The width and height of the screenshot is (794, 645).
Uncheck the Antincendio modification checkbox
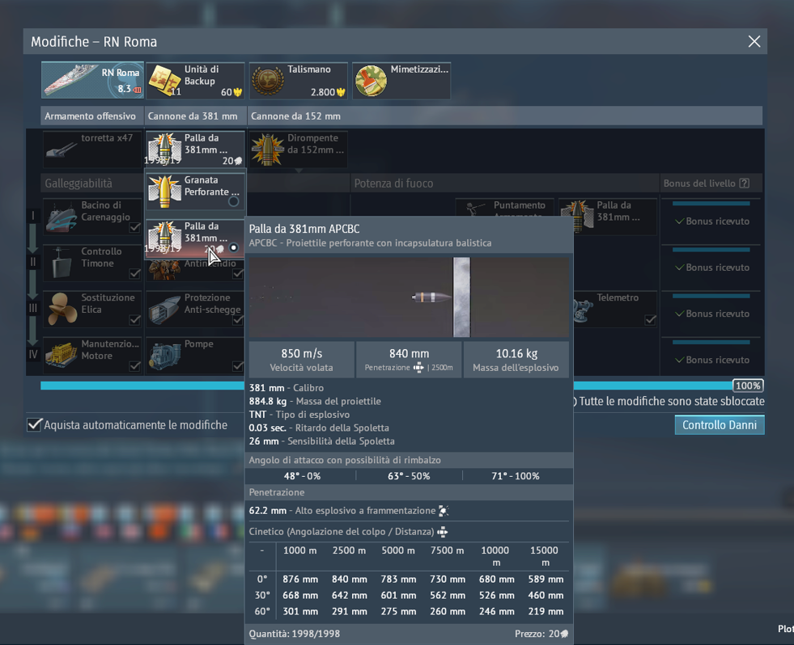coord(239,274)
